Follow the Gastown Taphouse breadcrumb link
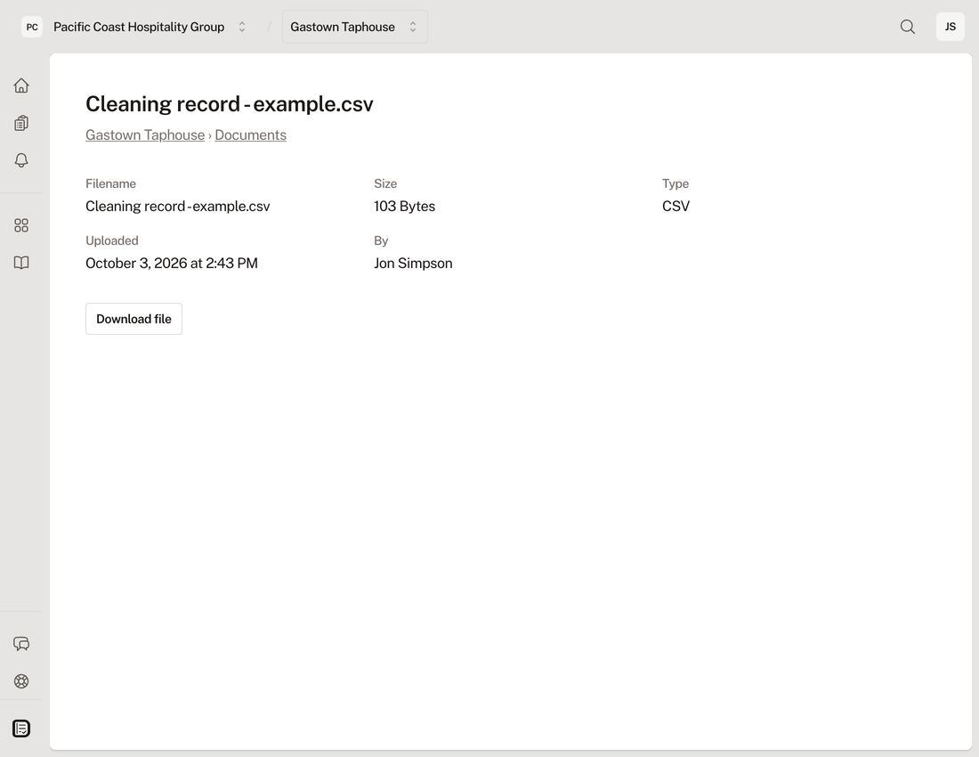Viewport: 979px width, 757px height. [x=145, y=134]
